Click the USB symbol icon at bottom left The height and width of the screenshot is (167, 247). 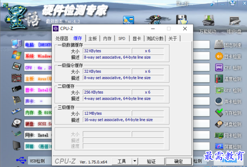[x=21, y=160]
